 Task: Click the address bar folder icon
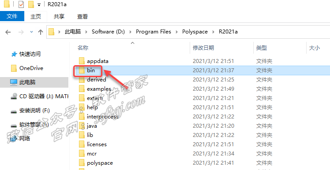click(51, 32)
